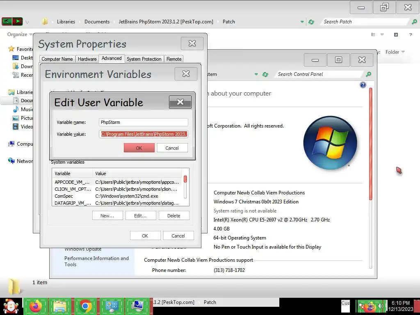Open Explorer help question mark icon
420x315 pixels.
coord(410,34)
